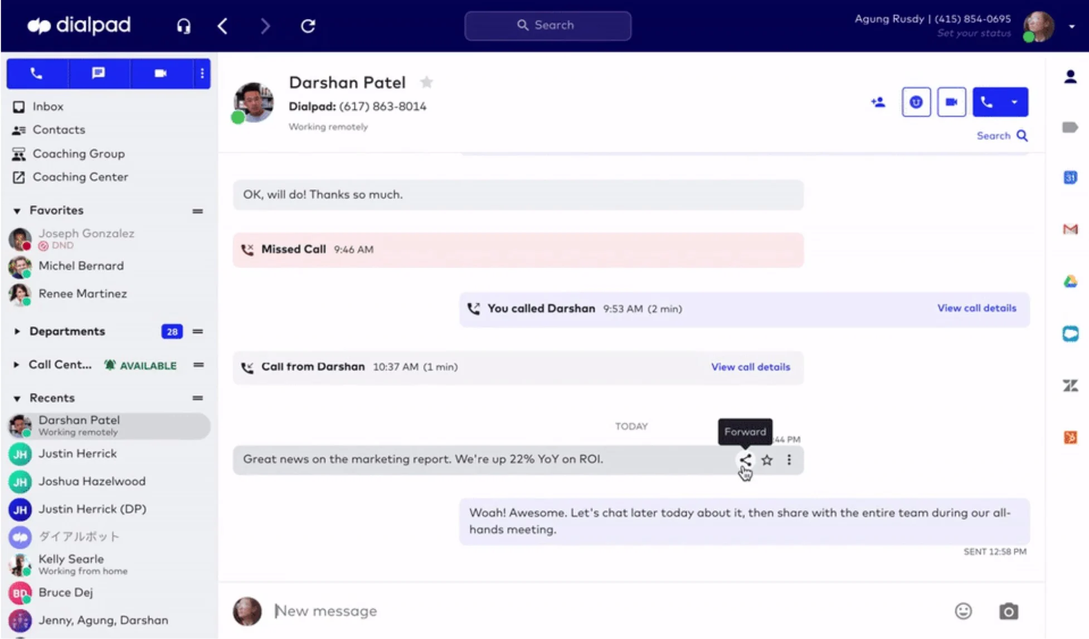Expand the Recents section in sidebar
The width and height of the screenshot is (1089, 639).
(17, 398)
